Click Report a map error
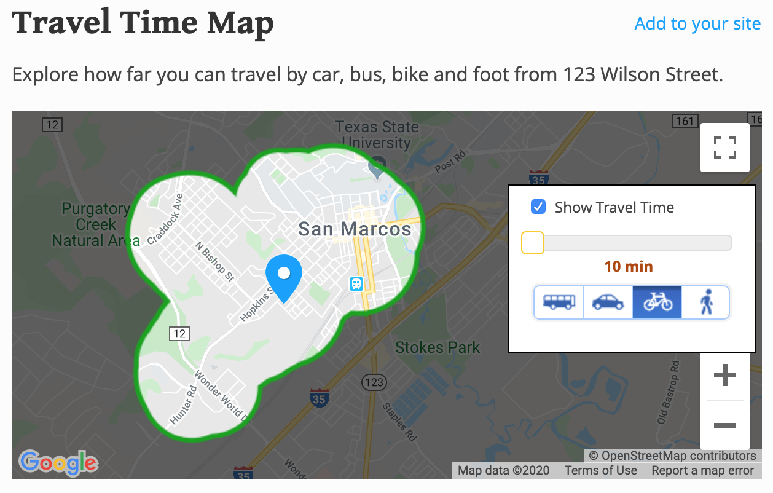Image resolution: width=773 pixels, height=493 pixels. (x=702, y=471)
